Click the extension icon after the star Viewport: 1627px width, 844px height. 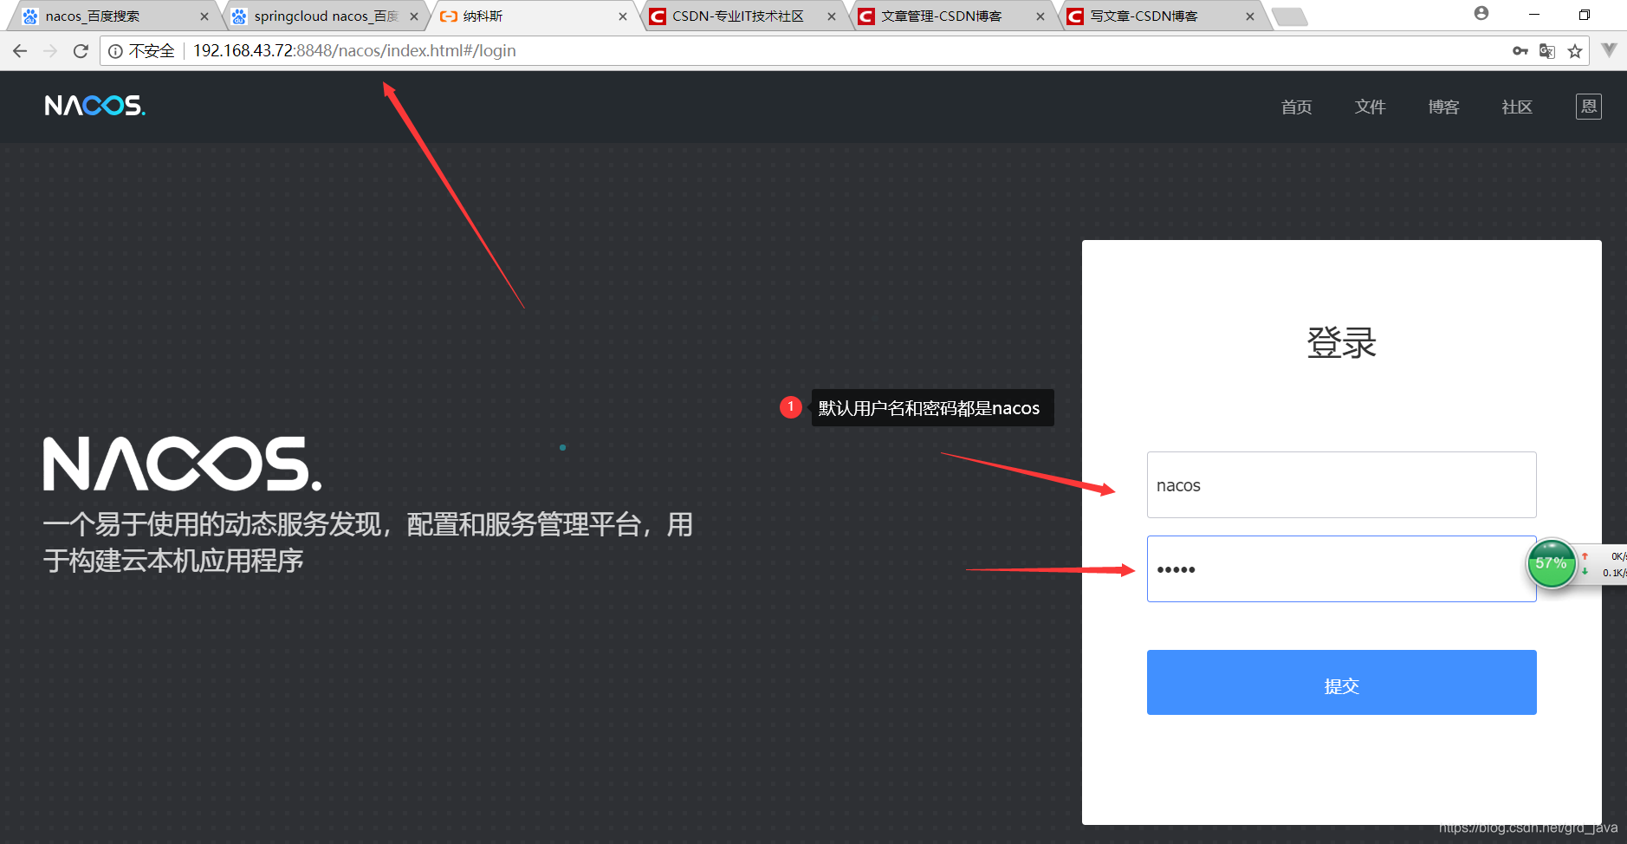click(1609, 50)
